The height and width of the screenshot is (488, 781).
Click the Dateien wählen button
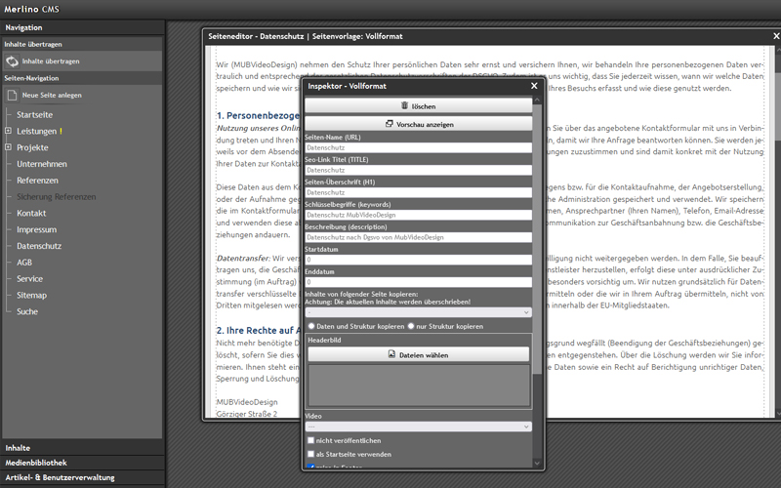click(418, 354)
